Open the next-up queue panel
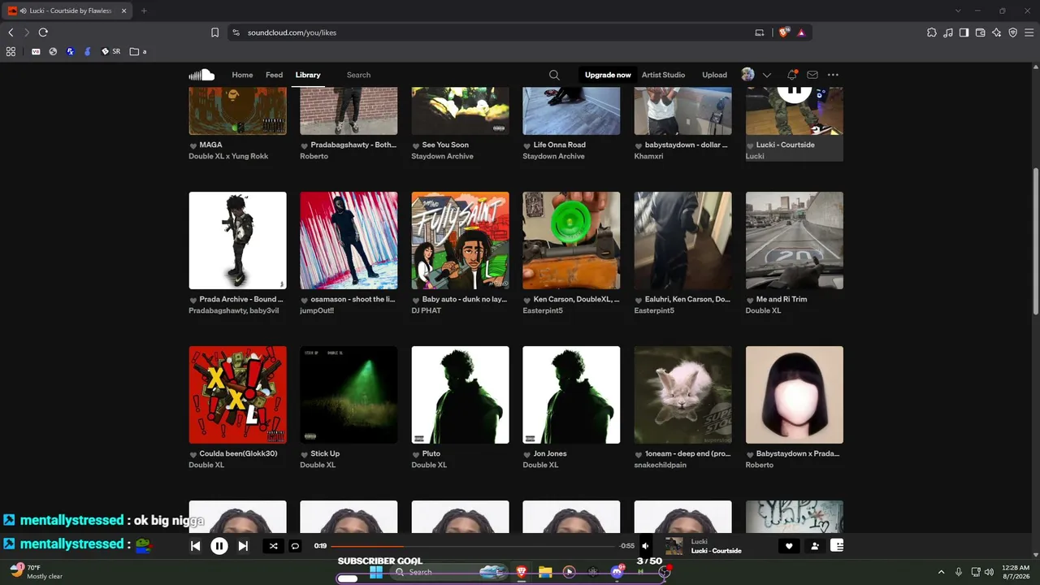 [x=837, y=546]
